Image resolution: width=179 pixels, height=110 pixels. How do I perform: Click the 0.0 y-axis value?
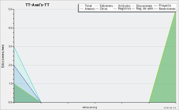coord(10,102)
